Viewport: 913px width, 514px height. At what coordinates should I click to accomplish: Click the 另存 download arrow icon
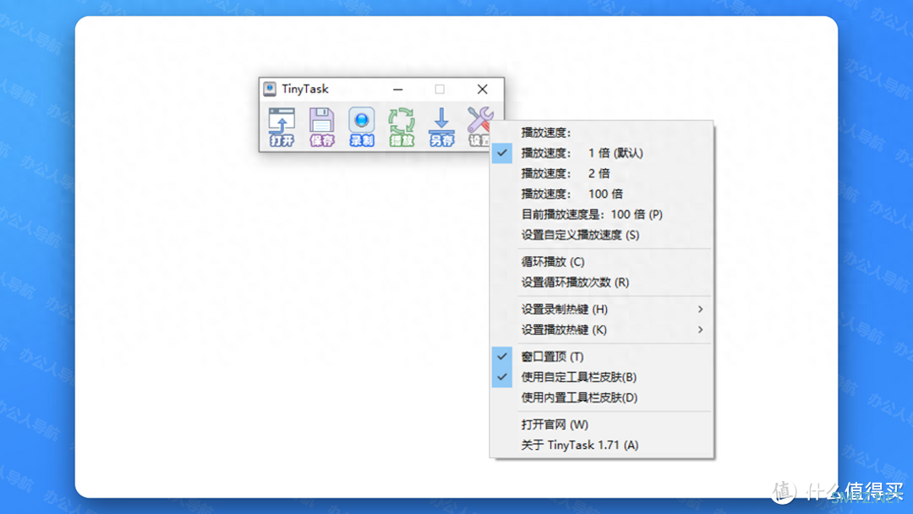(441, 127)
